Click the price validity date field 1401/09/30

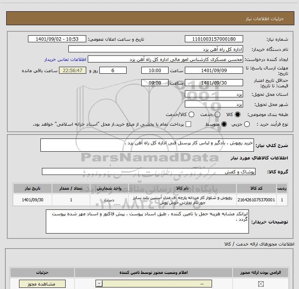[214, 83]
